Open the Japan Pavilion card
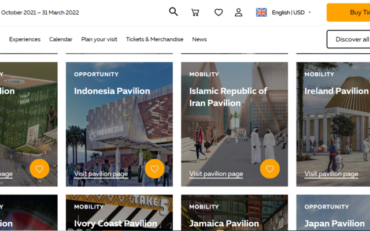Image resolution: width=370 pixels, height=231 pixels. (x=333, y=213)
